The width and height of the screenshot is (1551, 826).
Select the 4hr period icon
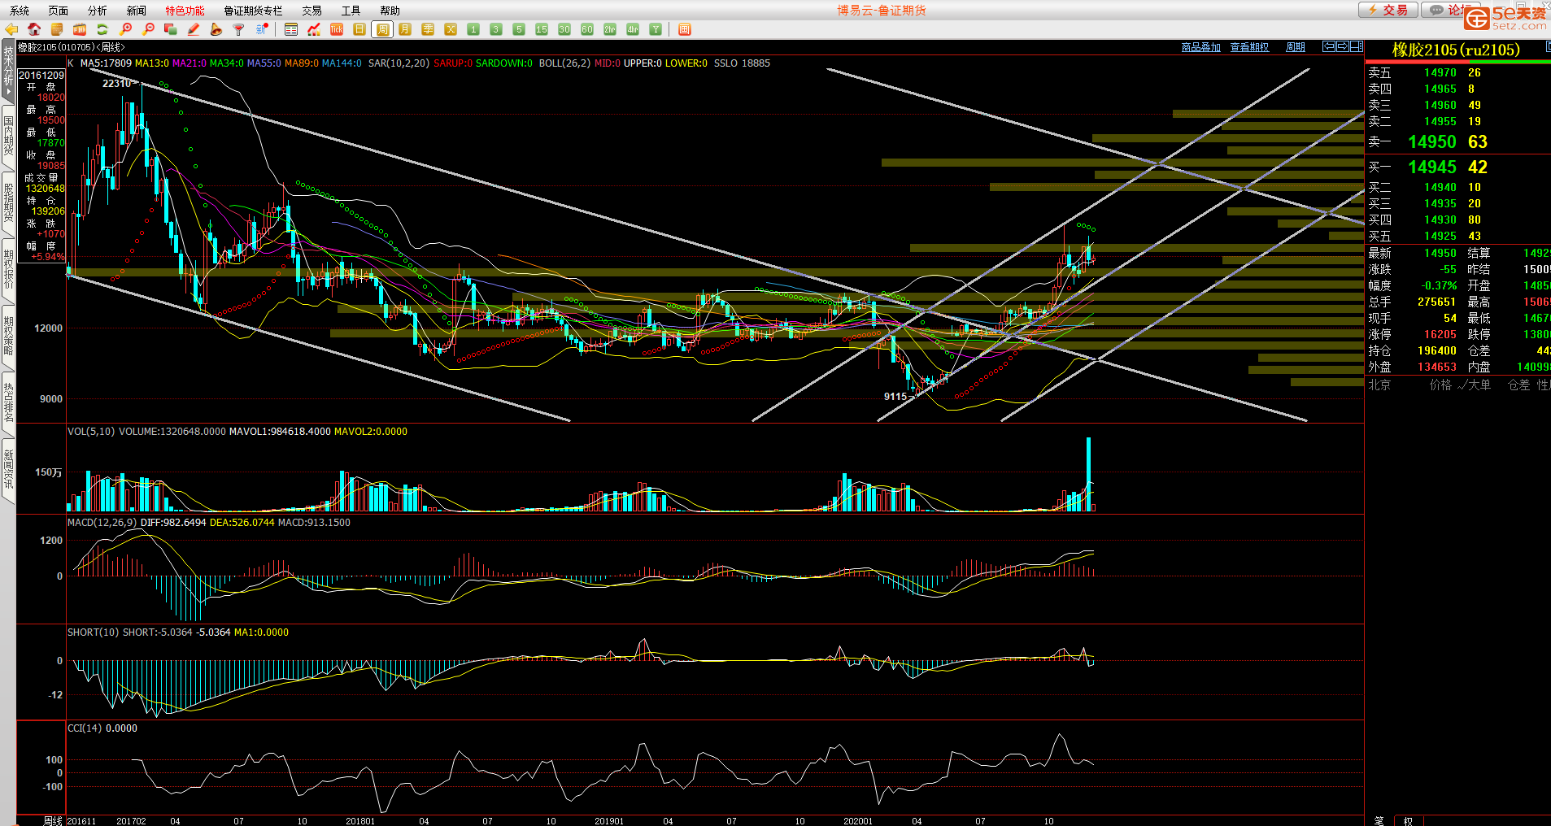pyautogui.click(x=633, y=29)
